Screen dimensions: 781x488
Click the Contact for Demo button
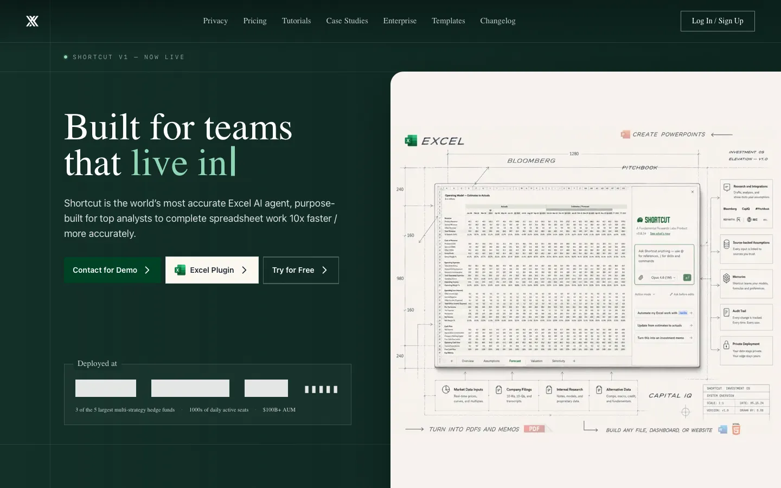click(x=113, y=270)
